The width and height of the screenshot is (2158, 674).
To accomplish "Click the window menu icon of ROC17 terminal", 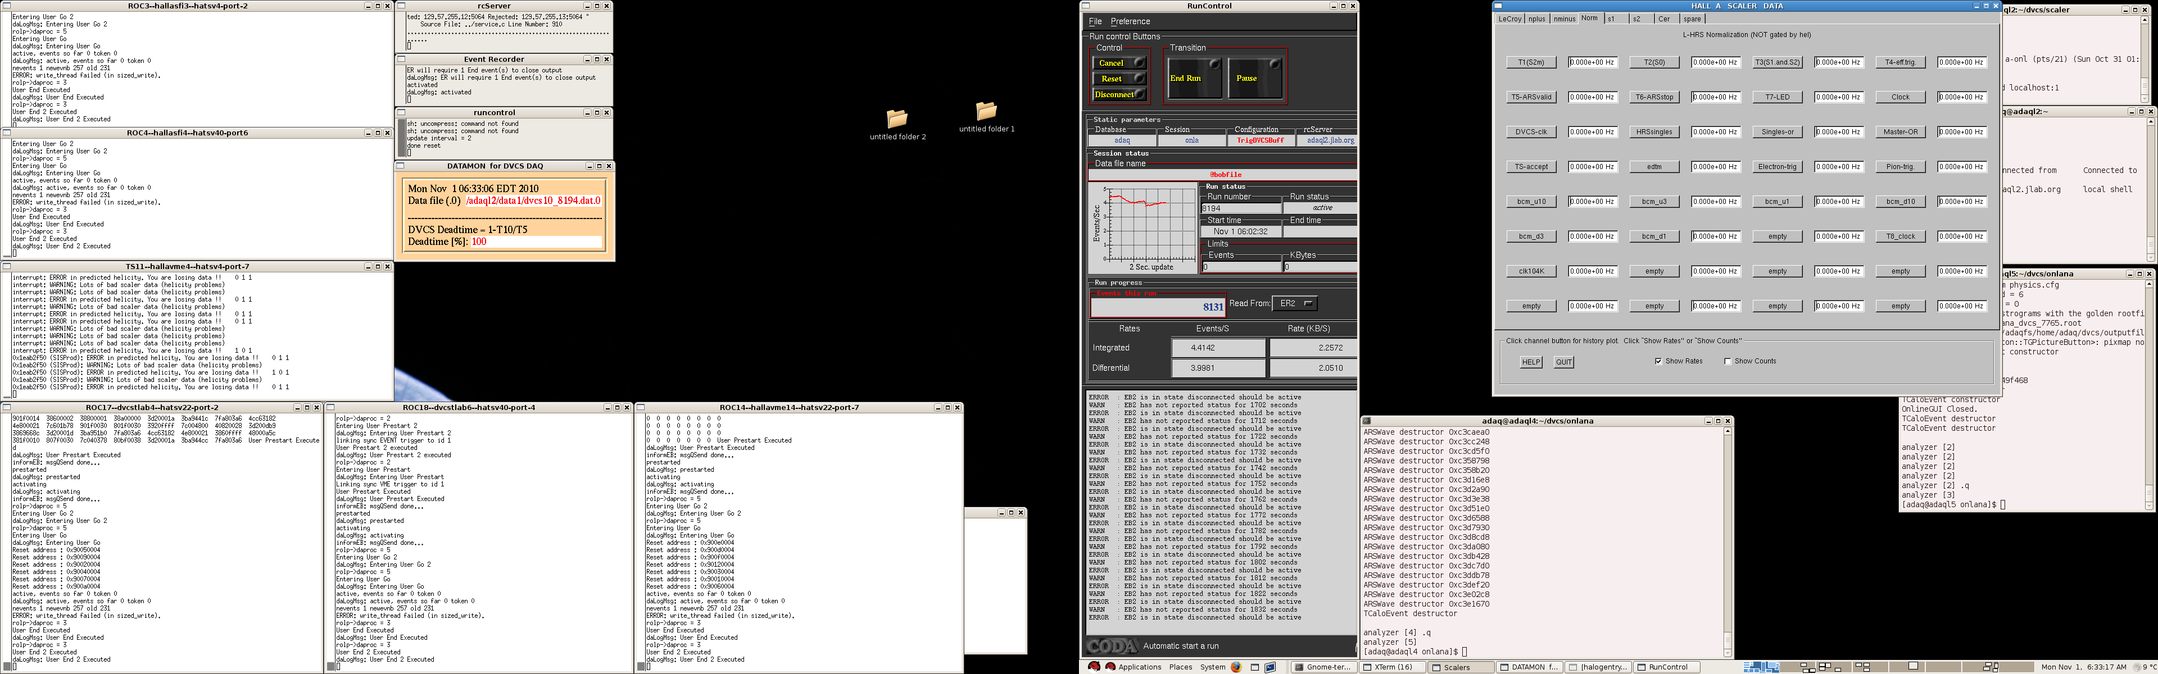I will pos(7,408).
